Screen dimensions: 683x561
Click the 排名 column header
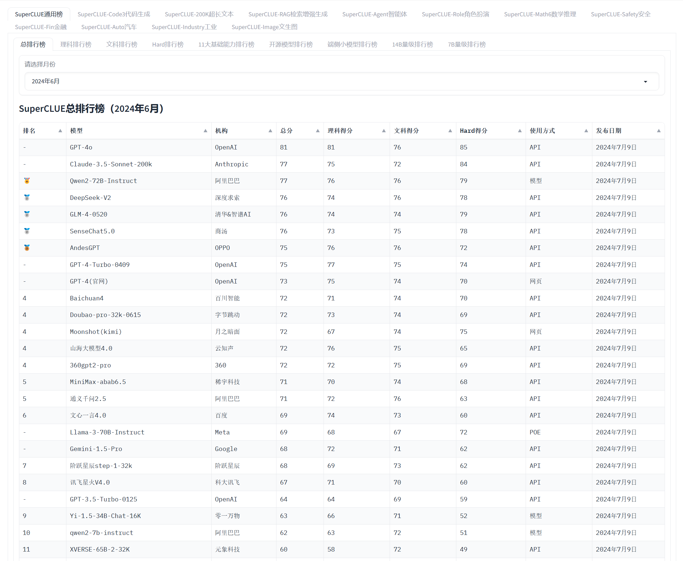click(43, 130)
